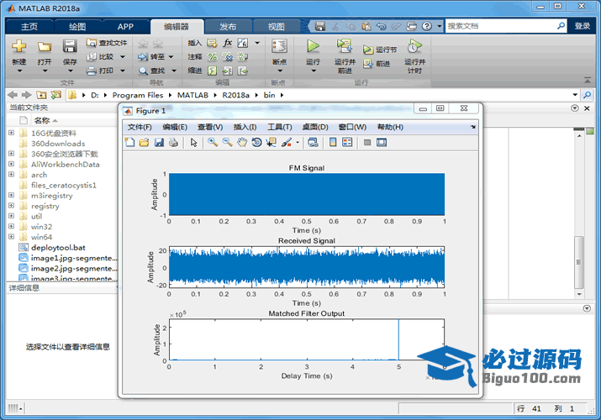This screenshot has height=420, width=601.
Task: Click the 打开 (Open) folder icon
Action: [45, 47]
